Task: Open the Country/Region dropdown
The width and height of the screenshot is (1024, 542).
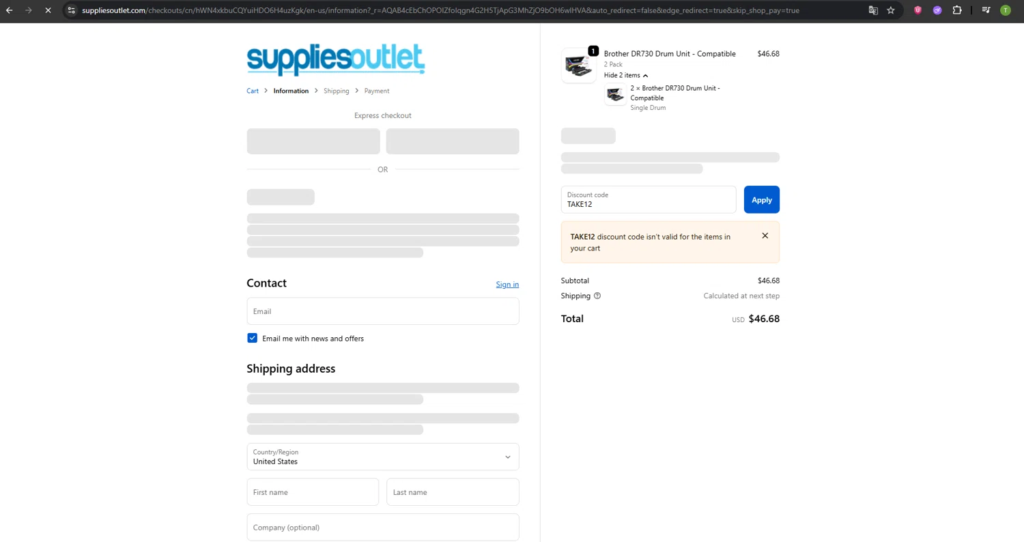Action: click(382, 457)
